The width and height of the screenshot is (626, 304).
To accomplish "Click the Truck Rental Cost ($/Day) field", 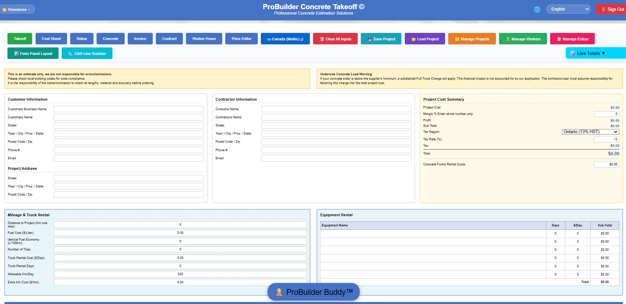I will [x=180, y=258].
